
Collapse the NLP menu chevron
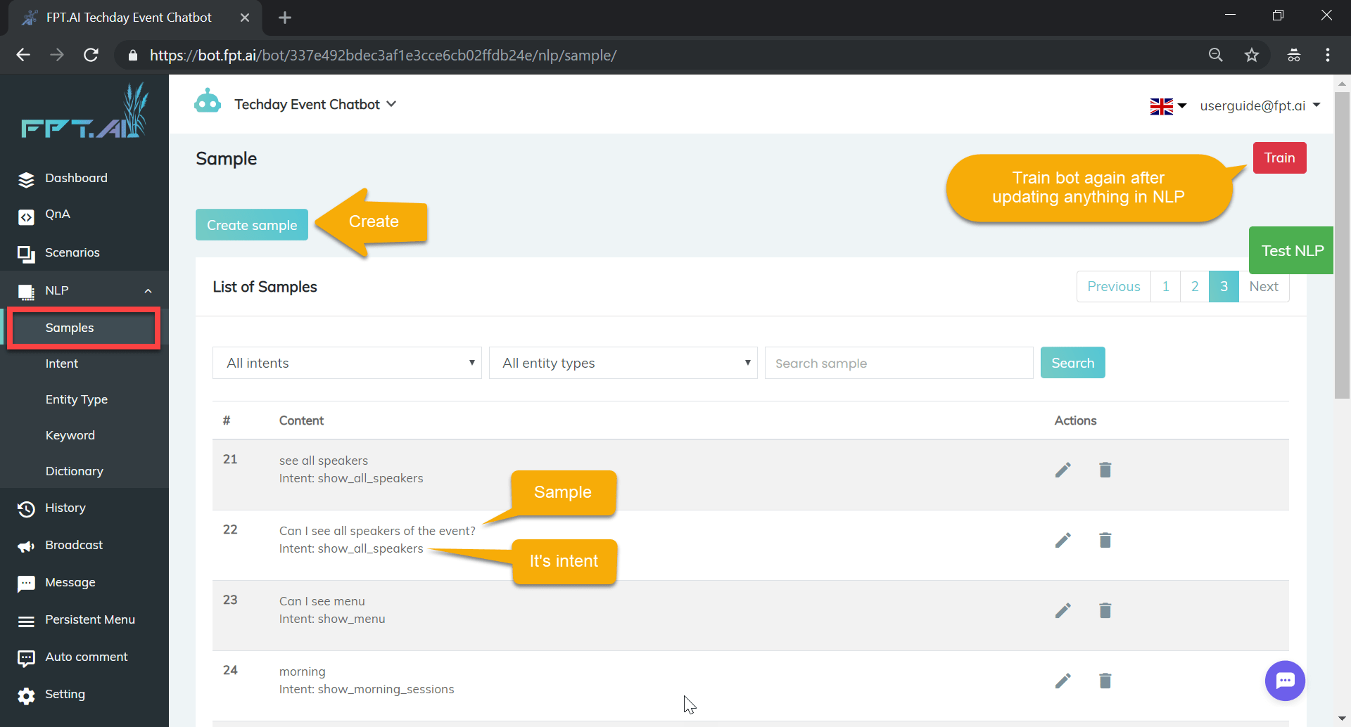(148, 291)
